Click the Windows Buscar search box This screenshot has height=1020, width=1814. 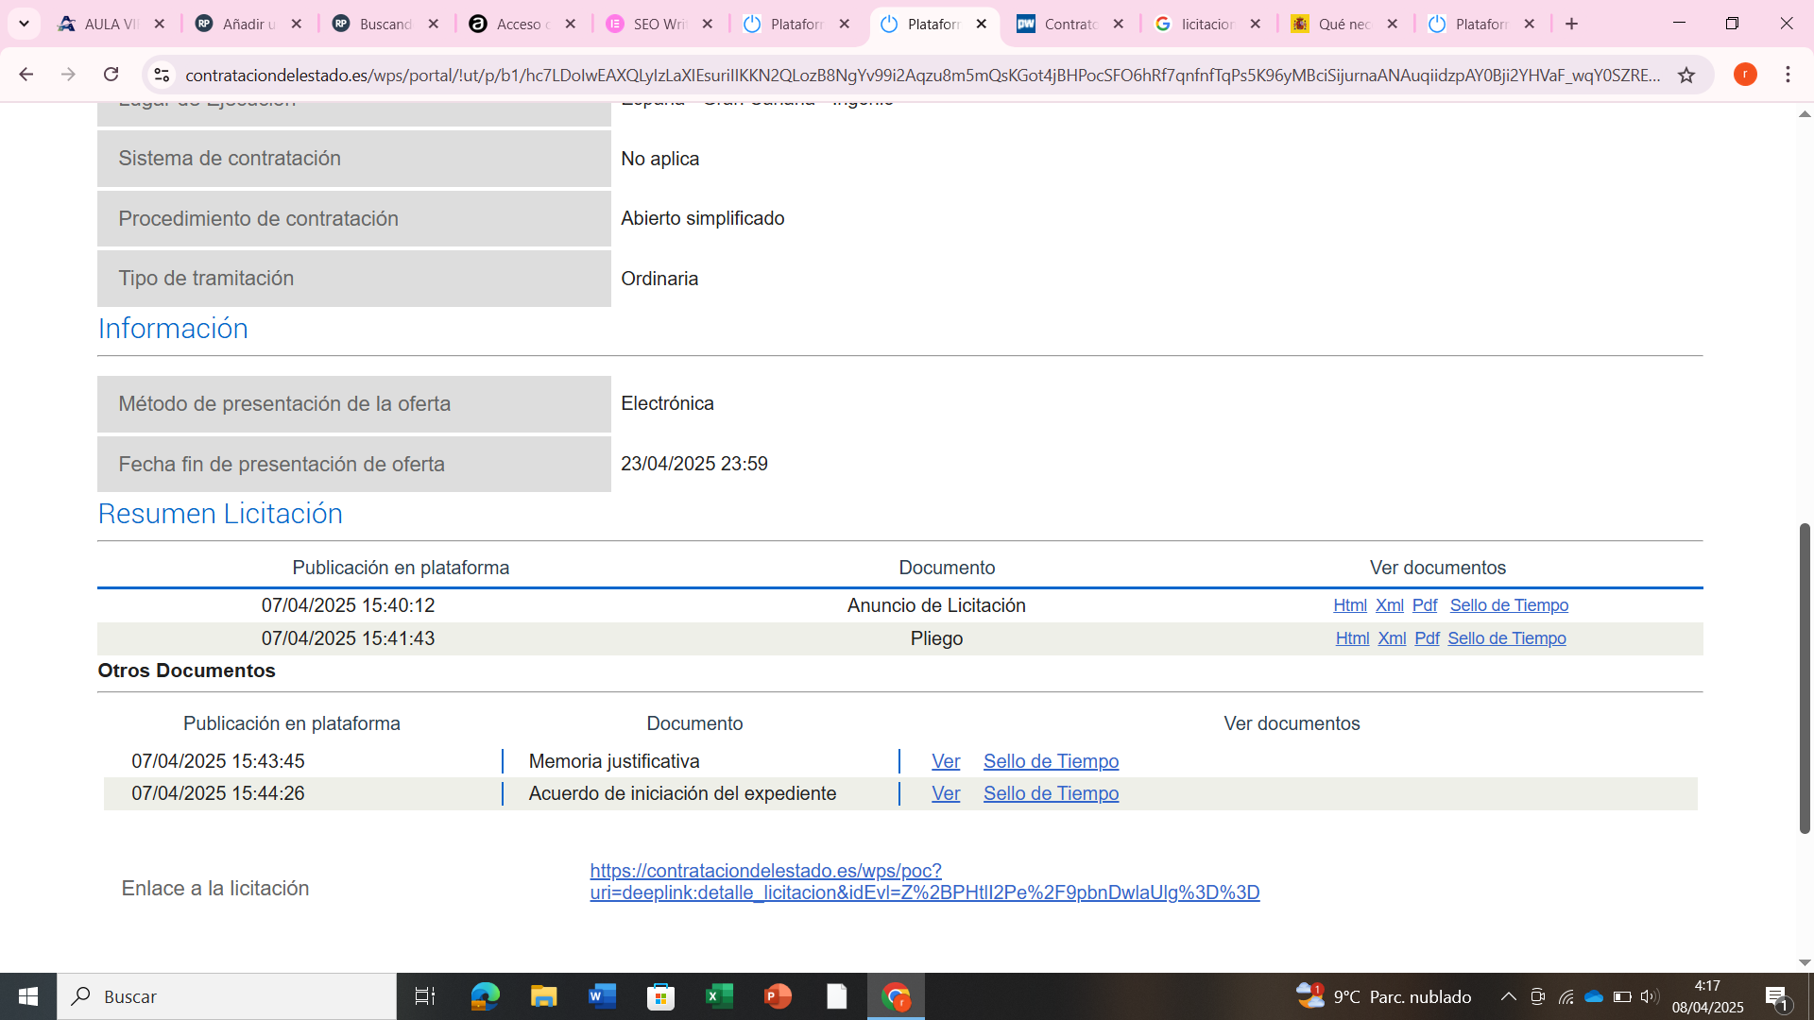(x=227, y=996)
